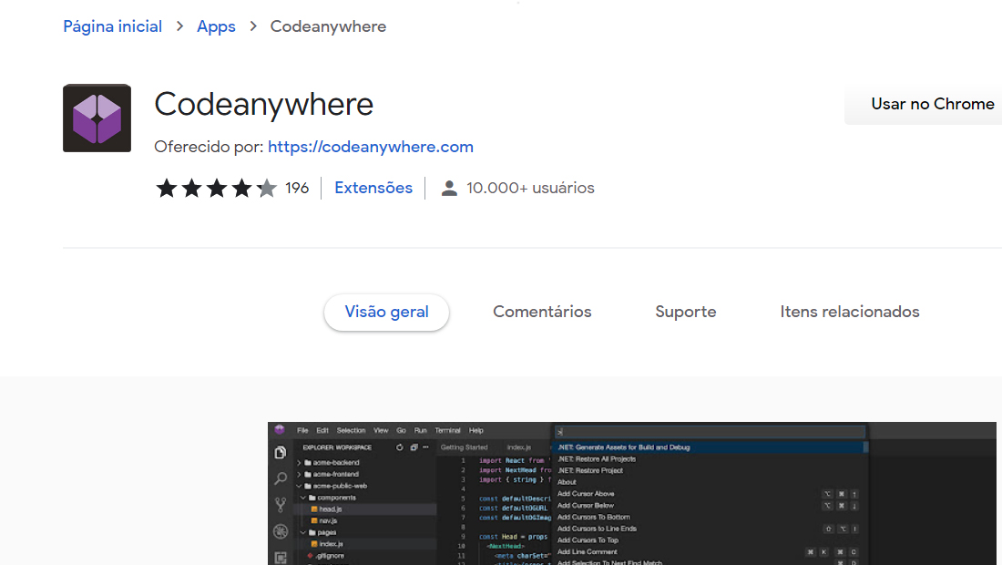
Task: Open the Run menu in the editor screenshot
Action: (x=421, y=431)
